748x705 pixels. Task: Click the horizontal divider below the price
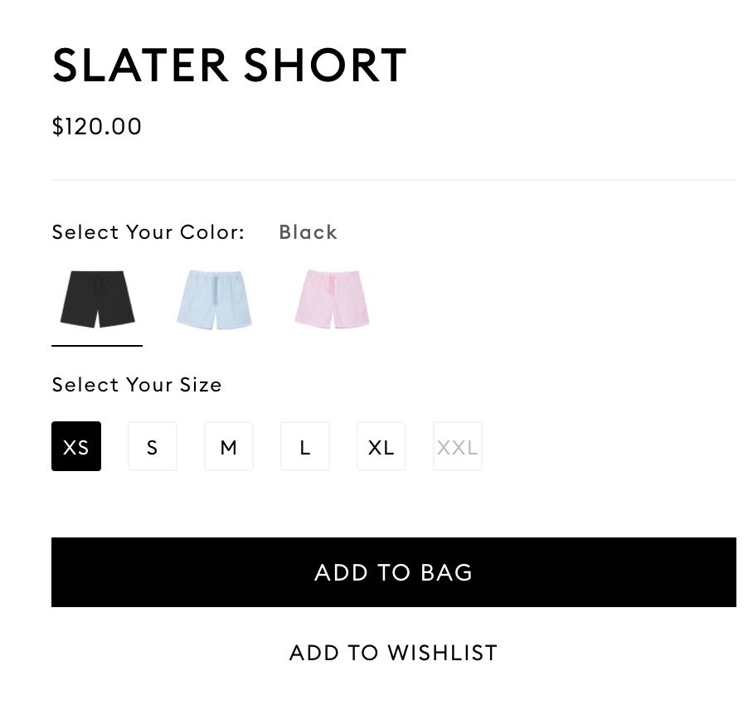(x=393, y=179)
